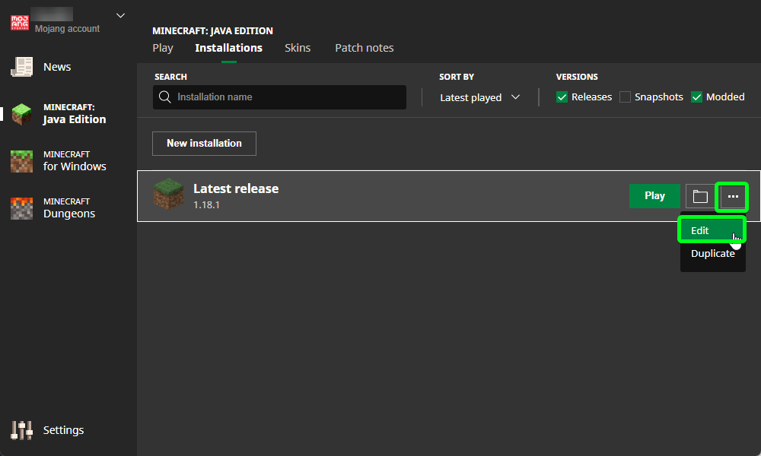Image resolution: width=761 pixels, height=456 pixels.
Task: Choose Edit from the context menu
Action: [712, 231]
